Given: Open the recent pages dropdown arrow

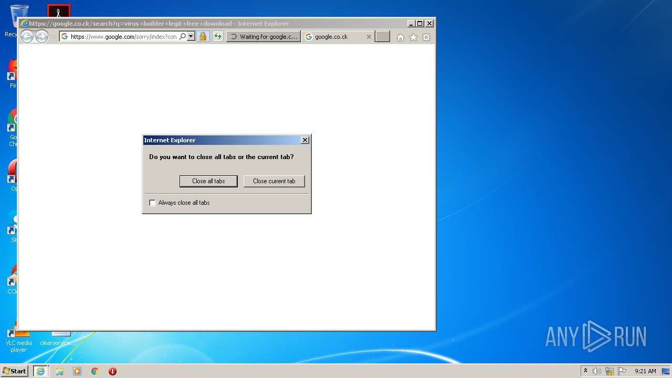Looking at the screenshot, I should [x=53, y=37].
